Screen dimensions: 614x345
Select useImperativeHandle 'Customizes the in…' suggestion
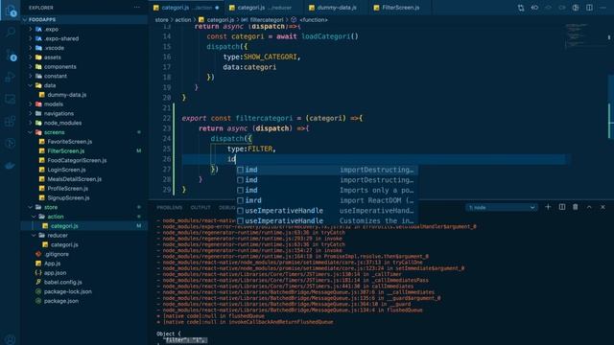click(x=326, y=220)
